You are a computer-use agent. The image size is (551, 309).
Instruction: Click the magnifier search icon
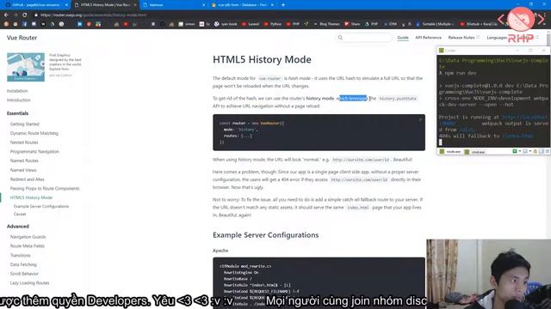340,38
